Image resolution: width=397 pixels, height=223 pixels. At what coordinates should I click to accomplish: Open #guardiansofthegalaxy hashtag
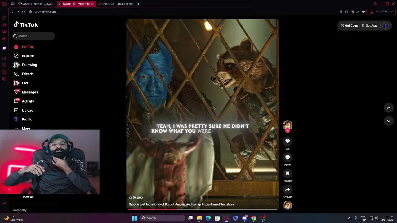pos(218,204)
